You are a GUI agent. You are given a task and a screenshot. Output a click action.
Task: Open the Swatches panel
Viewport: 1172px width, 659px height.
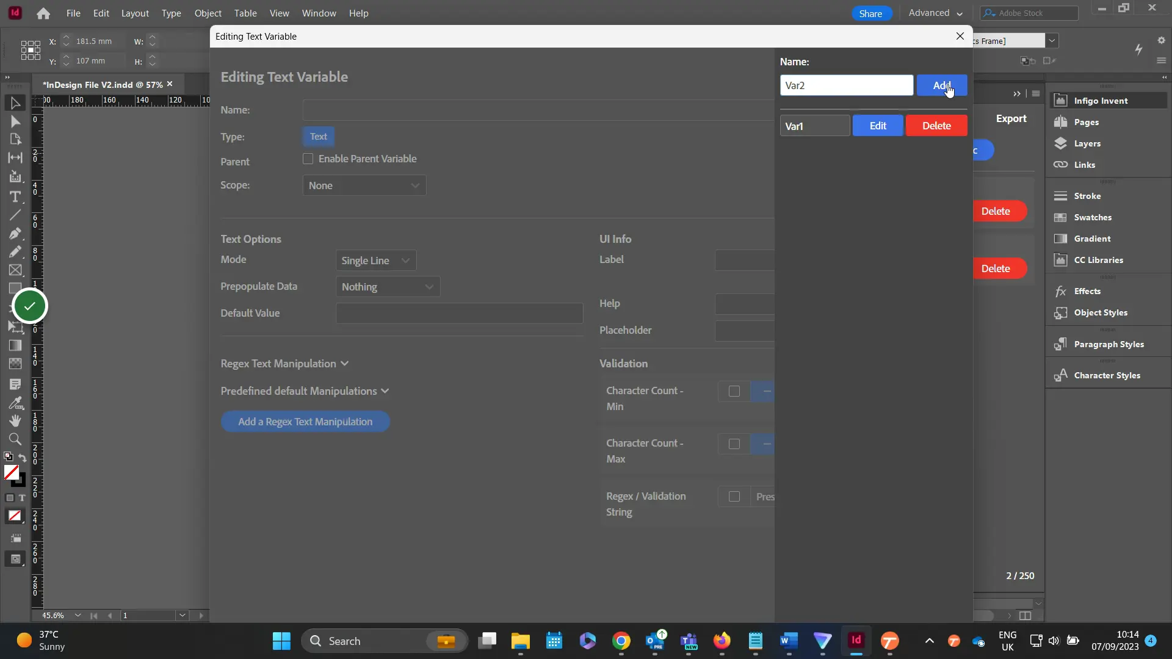(x=1092, y=217)
